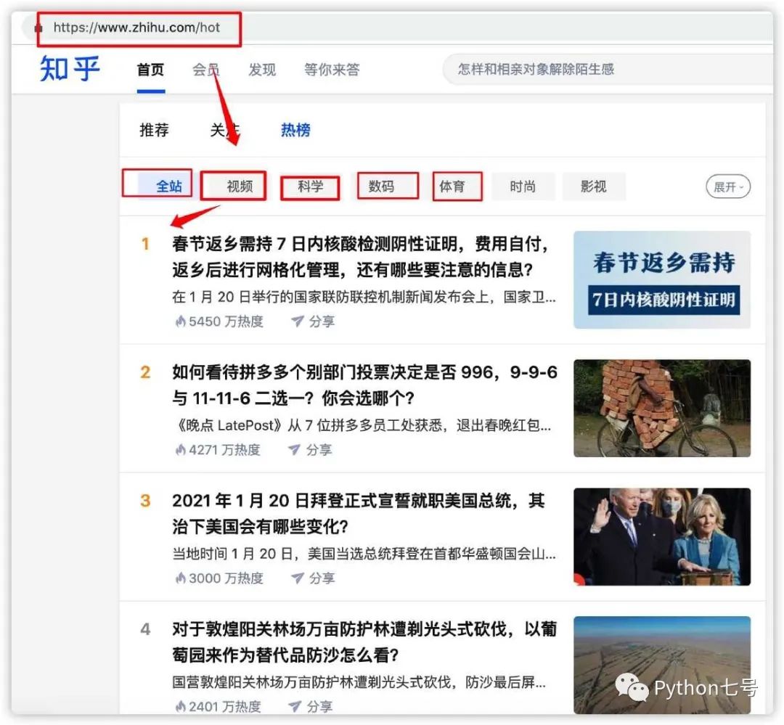The image size is (784, 725).
Task: Filter hot list by 影视
Action: [x=594, y=187]
